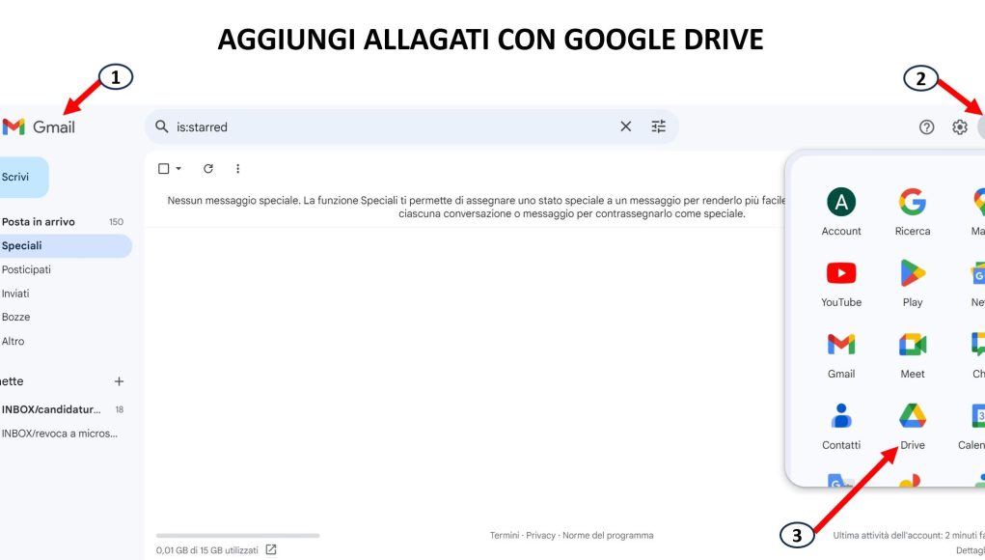985x560 pixels.
Task: Open the three-dot more options menu
Action: 237,168
